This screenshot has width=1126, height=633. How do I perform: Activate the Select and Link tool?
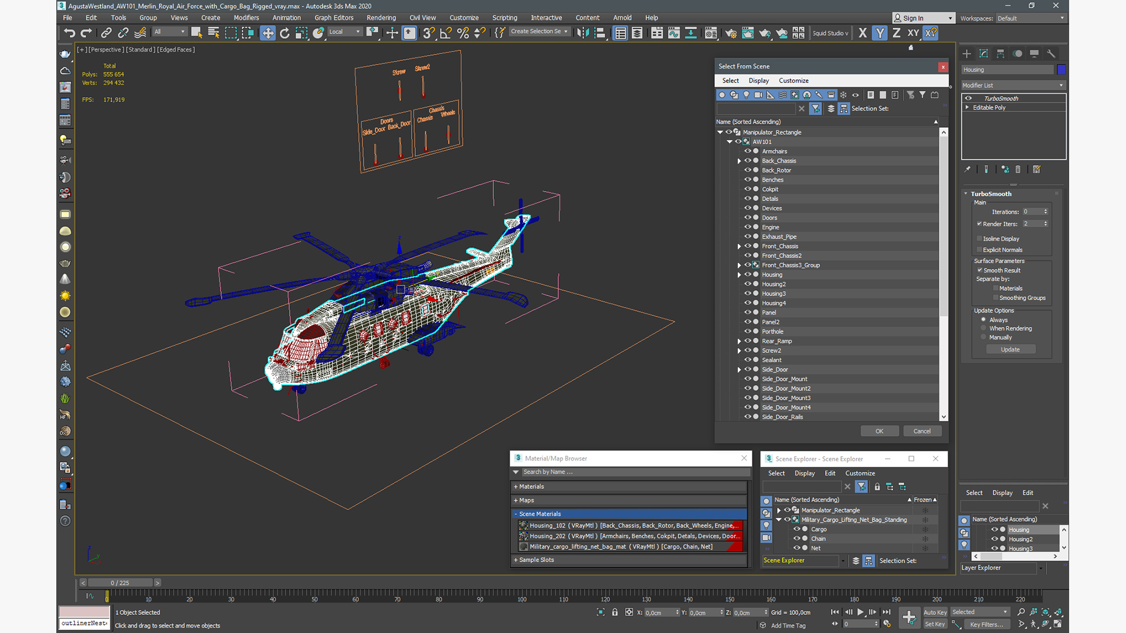point(106,33)
